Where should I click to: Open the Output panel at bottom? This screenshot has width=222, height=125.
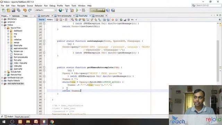pyautogui.click(x=9, y=117)
